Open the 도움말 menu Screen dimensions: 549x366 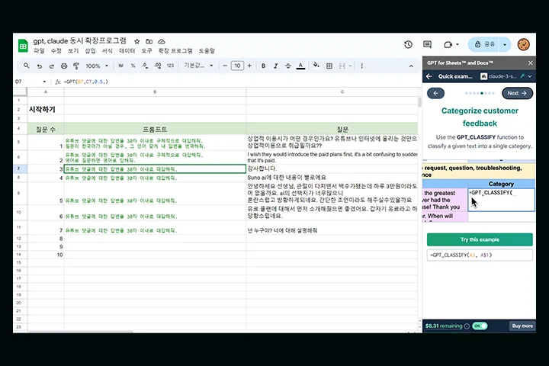[x=207, y=51]
